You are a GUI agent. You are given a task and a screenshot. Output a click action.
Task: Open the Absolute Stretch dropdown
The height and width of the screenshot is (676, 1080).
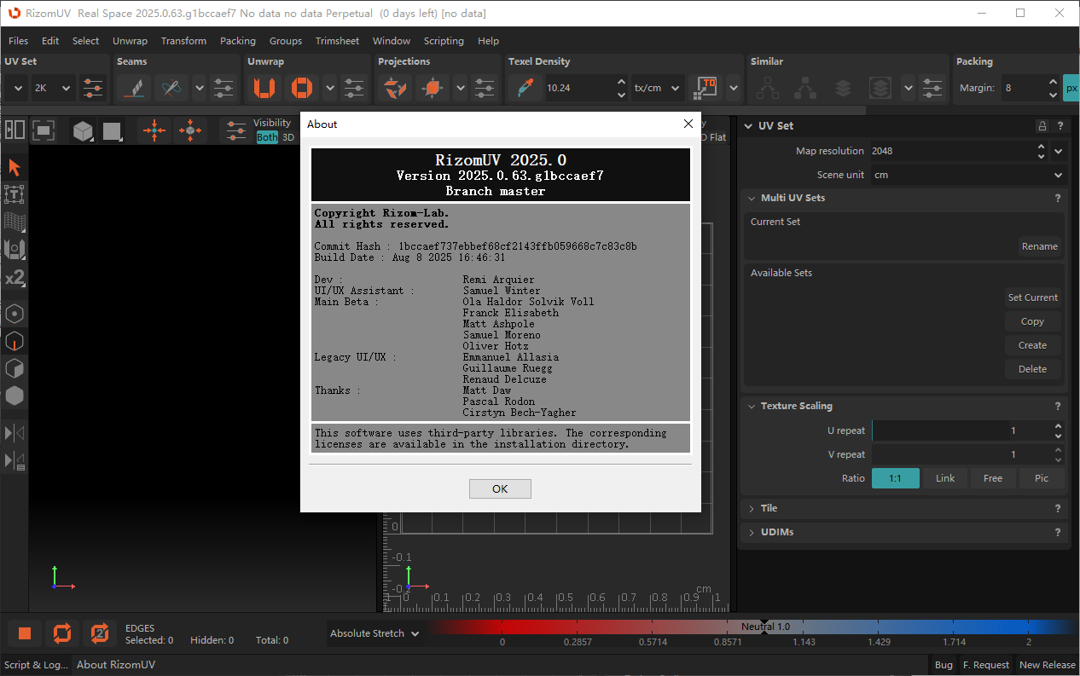(375, 633)
